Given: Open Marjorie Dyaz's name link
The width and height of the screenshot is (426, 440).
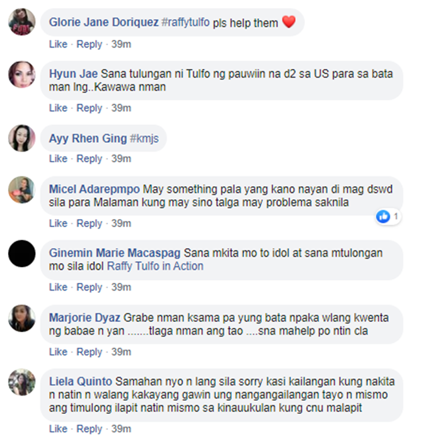Looking at the screenshot, I should [x=85, y=318].
